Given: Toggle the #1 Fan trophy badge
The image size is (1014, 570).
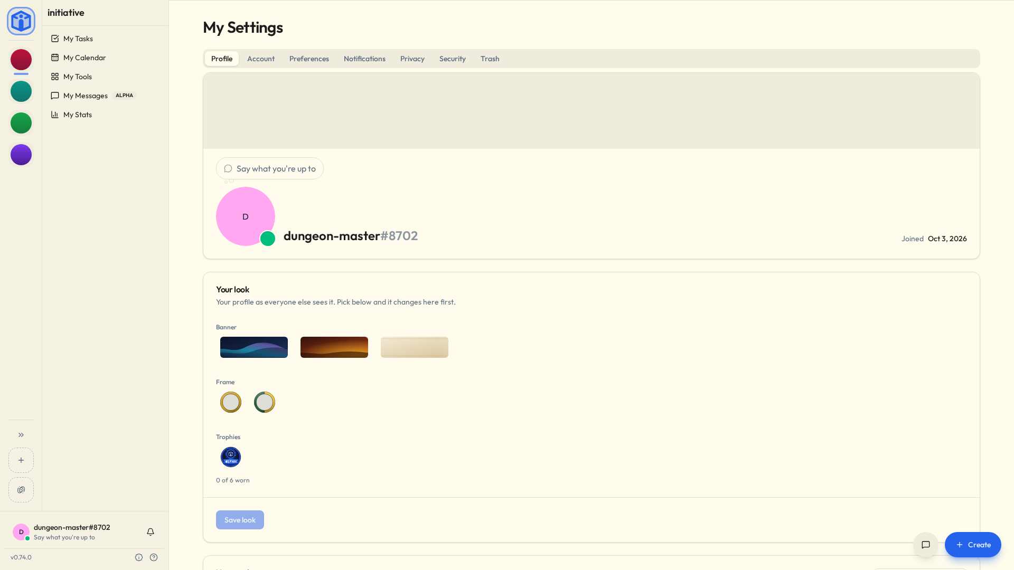Looking at the screenshot, I should (231, 457).
